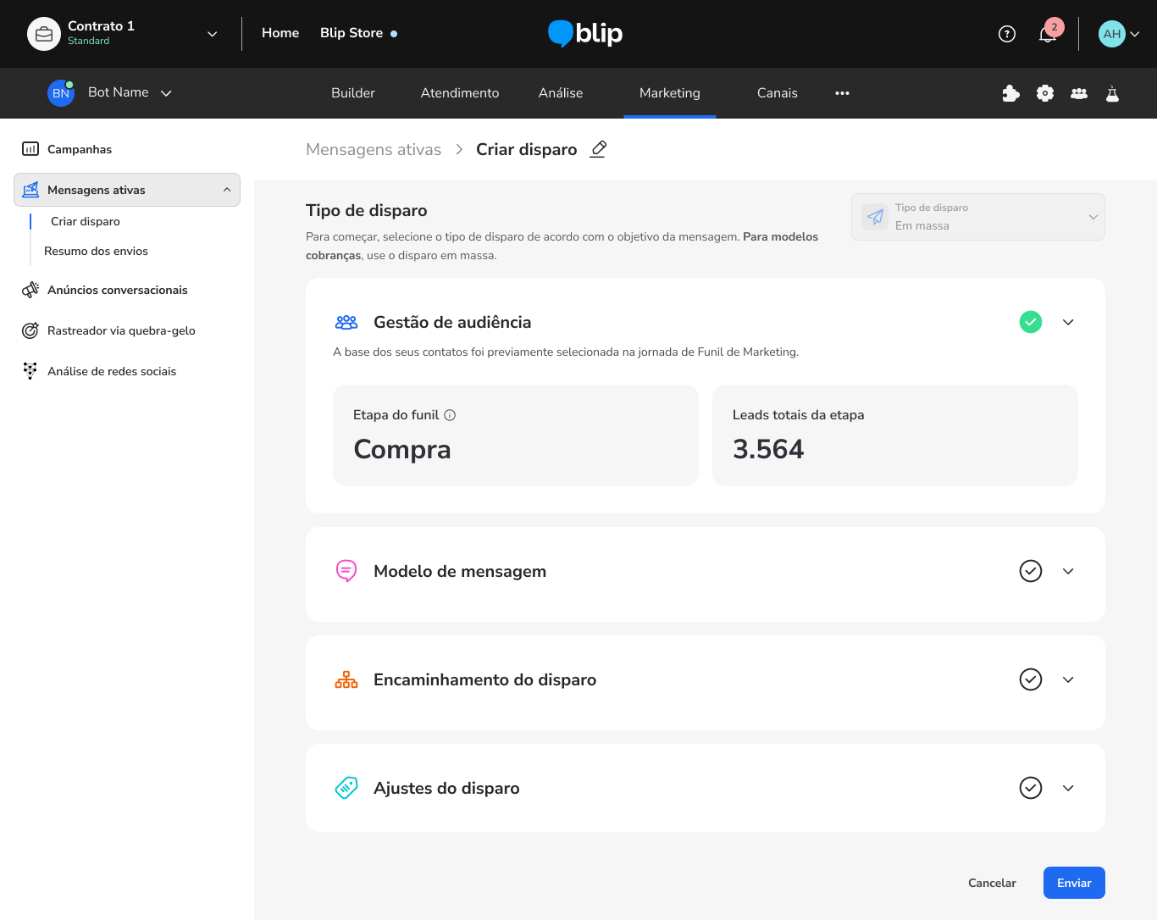This screenshot has height=920, width=1157.
Task: Click the help question mark icon
Action: [1006, 34]
